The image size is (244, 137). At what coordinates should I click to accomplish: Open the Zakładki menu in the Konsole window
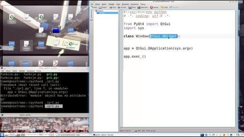[22, 71]
